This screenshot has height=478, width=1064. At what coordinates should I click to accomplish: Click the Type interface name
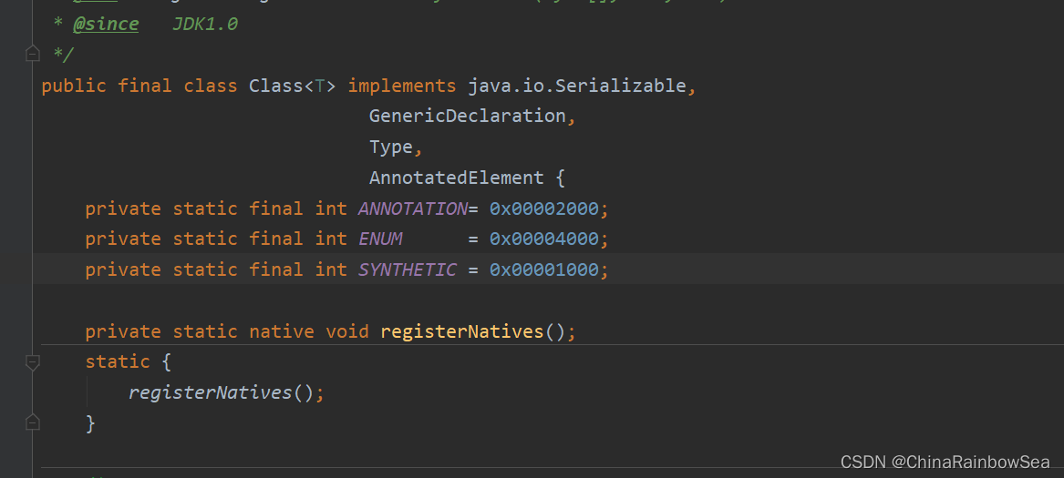click(x=391, y=147)
